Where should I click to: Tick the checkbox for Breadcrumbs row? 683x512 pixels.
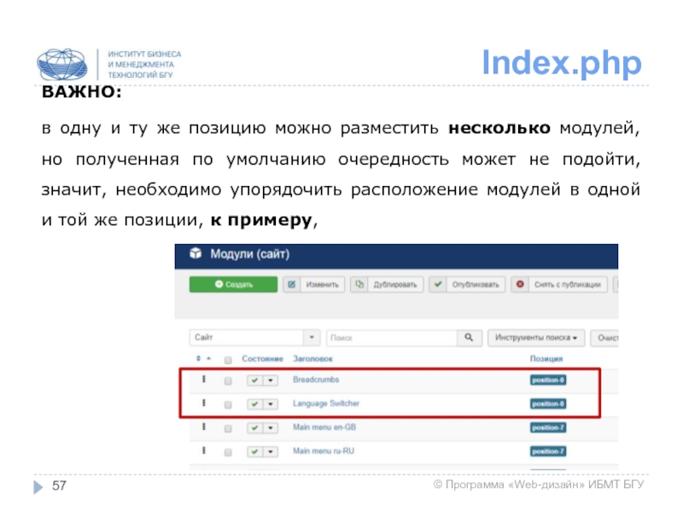click(x=228, y=381)
